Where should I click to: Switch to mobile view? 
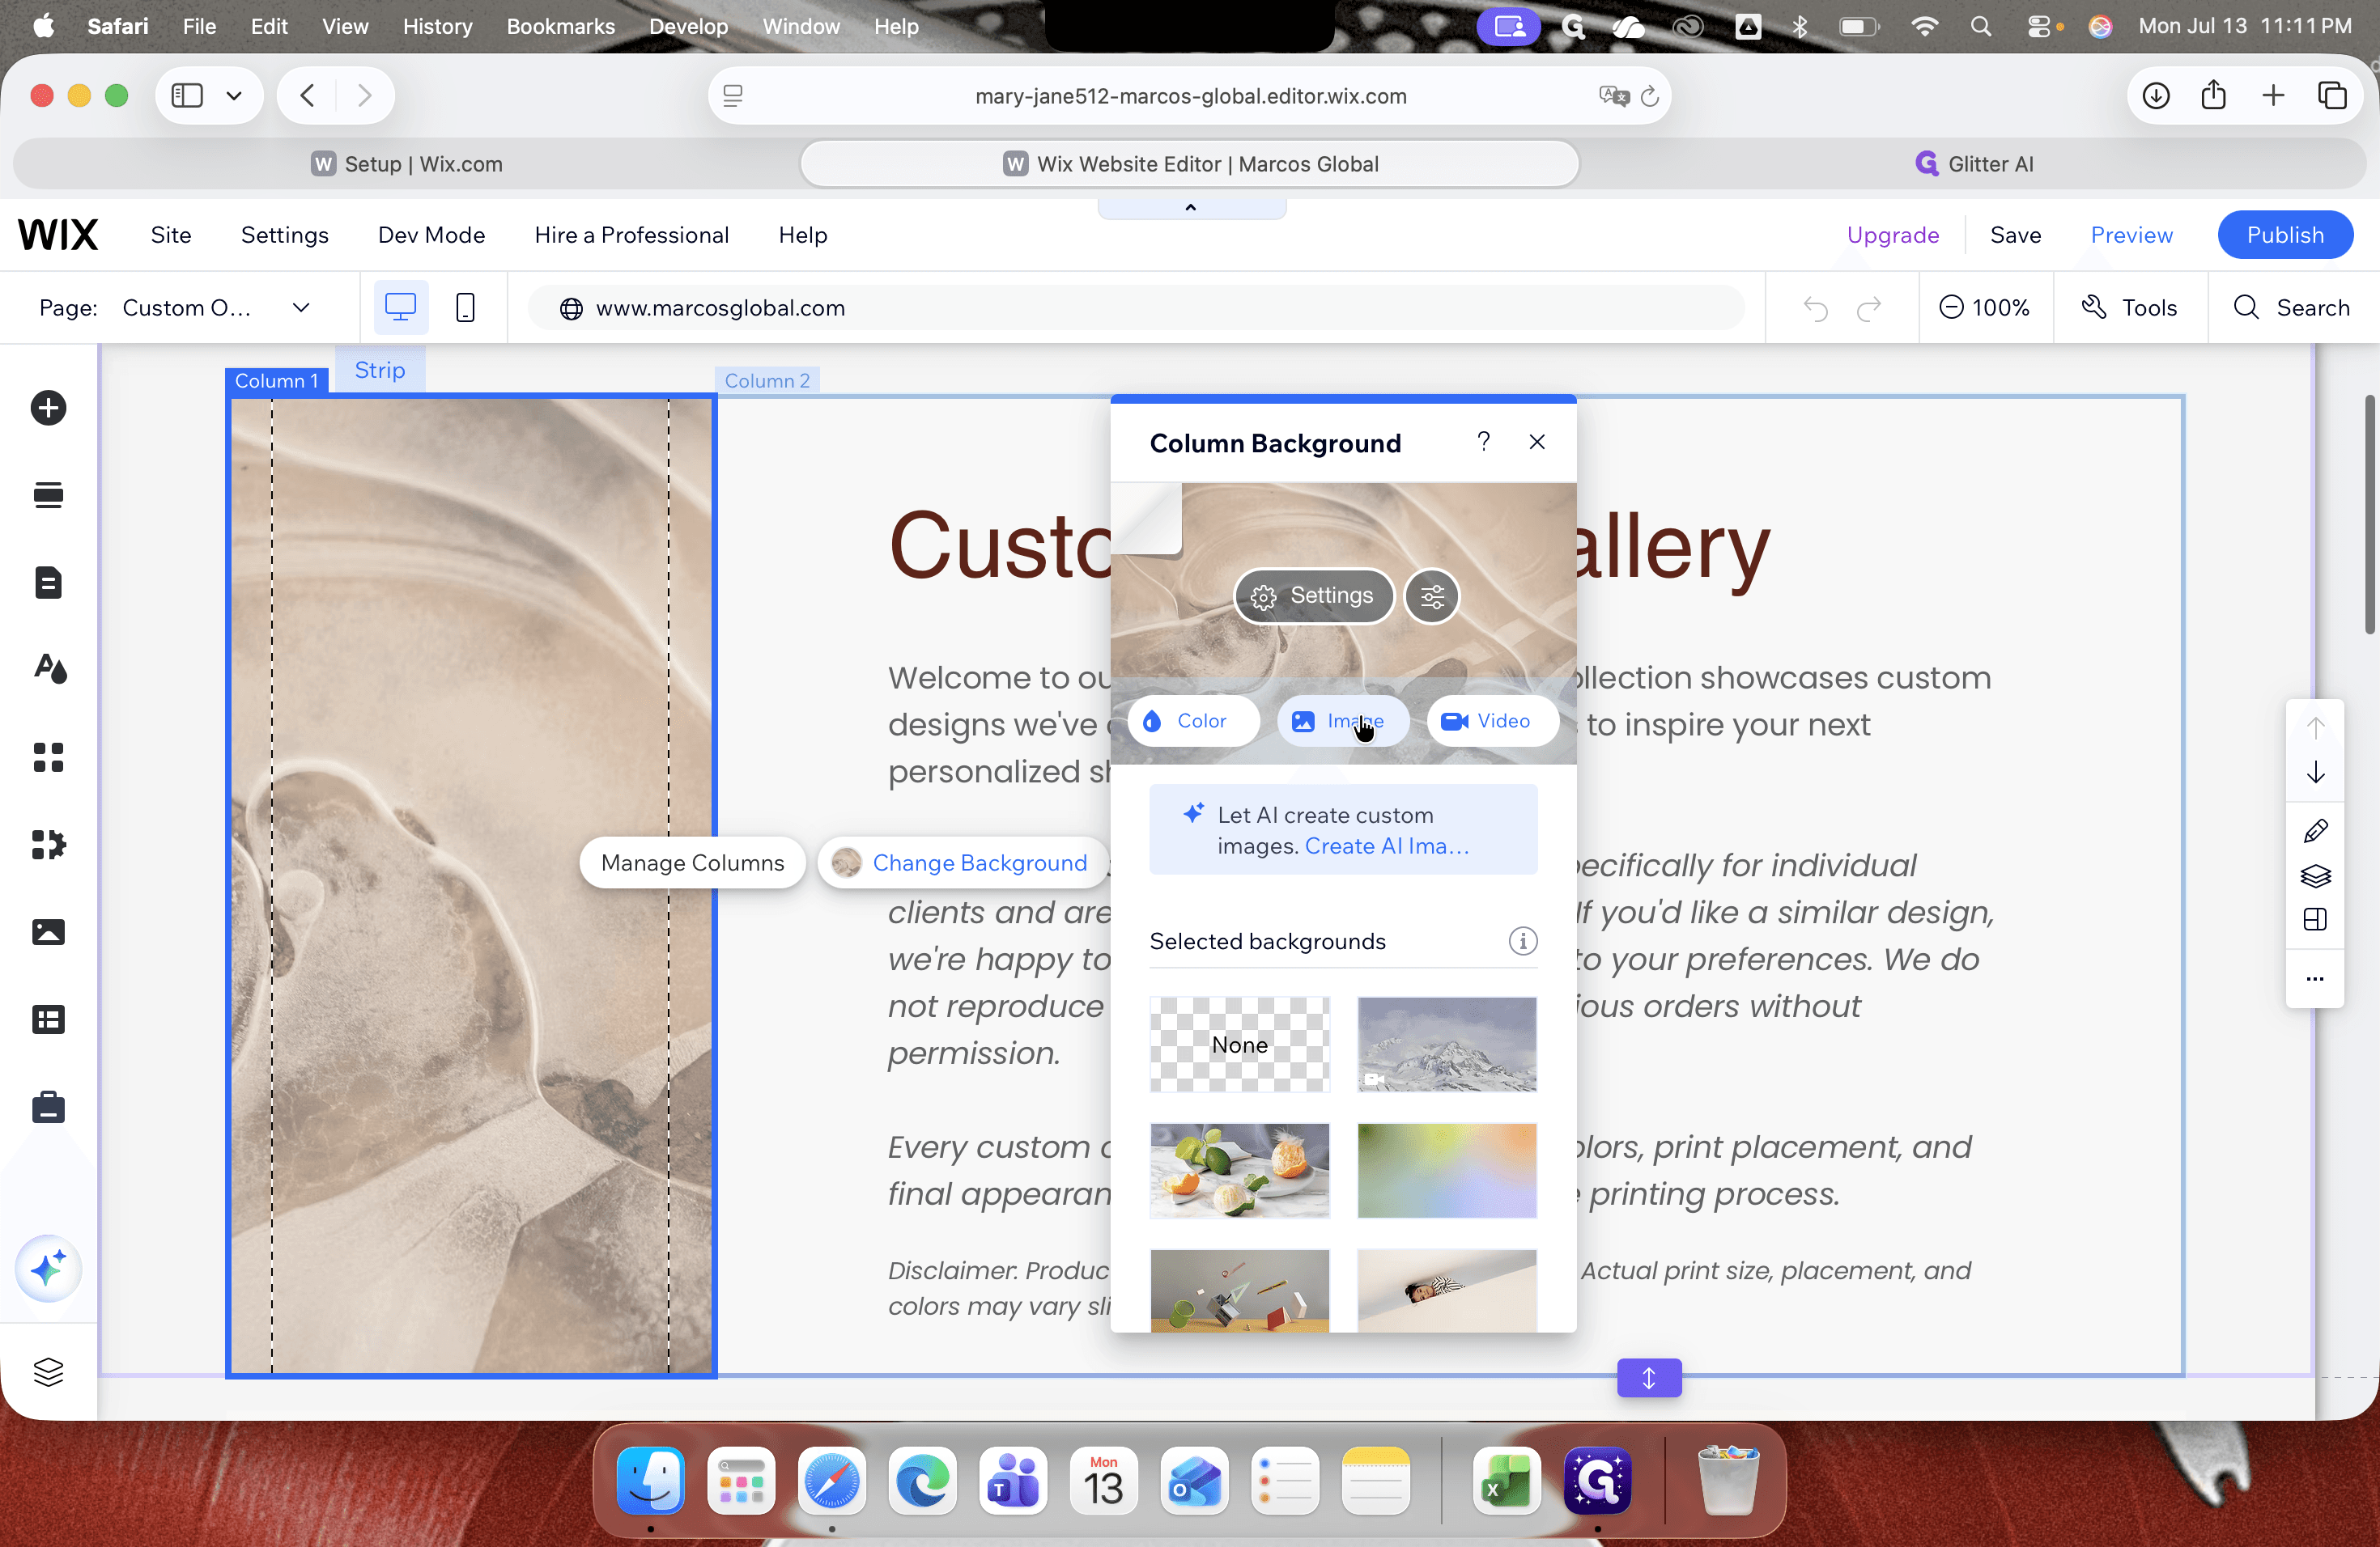(x=465, y=307)
